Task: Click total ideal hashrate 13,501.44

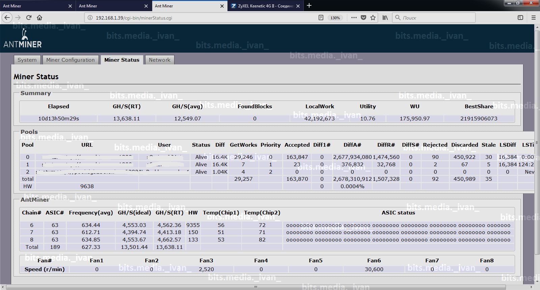Action: (x=134, y=247)
